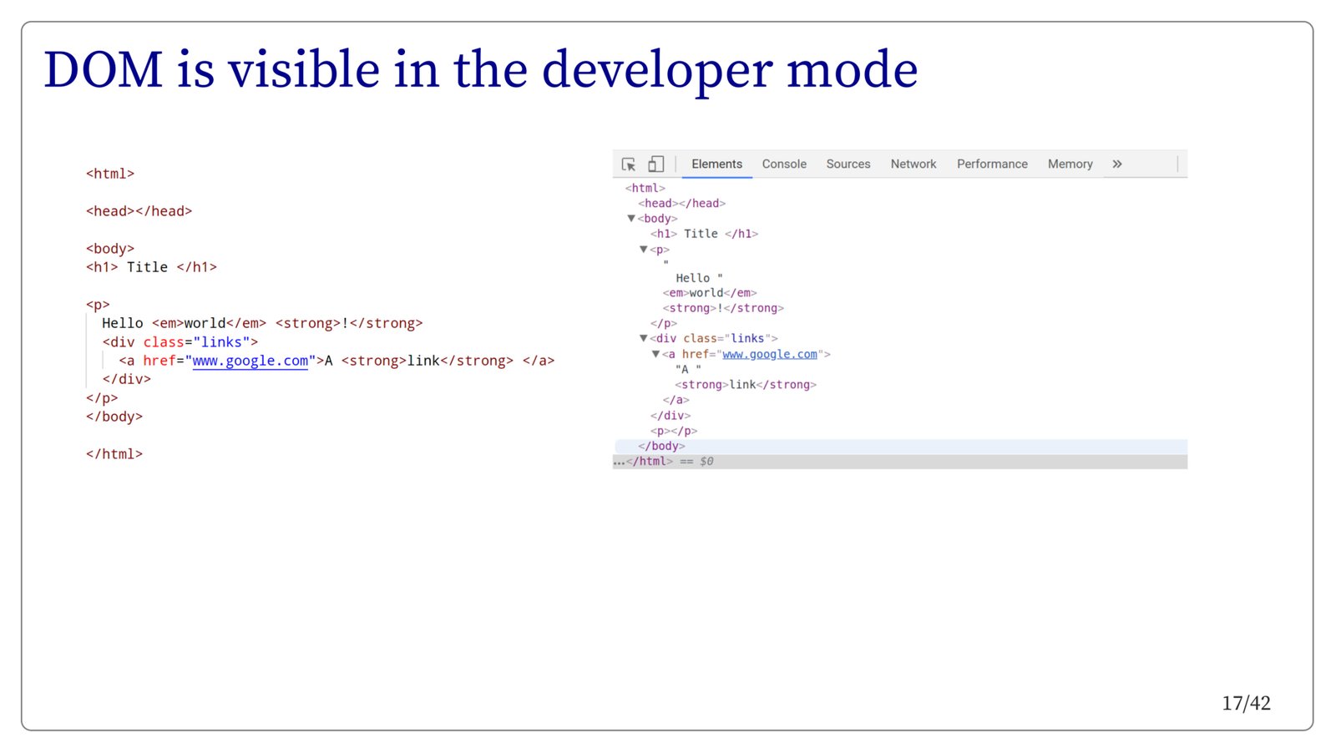Viewport: 1336px width, 753px height.
Task: Switch to the Console tab
Action: coord(783,164)
